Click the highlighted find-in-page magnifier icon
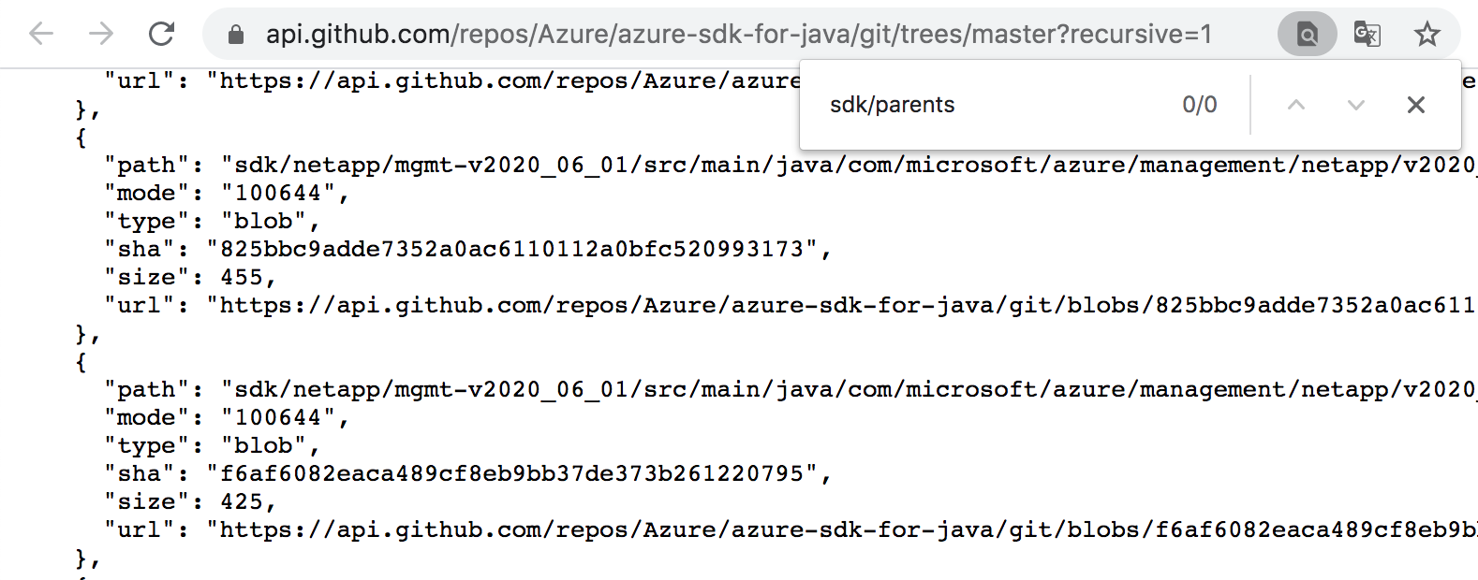1478x580 pixels. (x=1306, y=33)
